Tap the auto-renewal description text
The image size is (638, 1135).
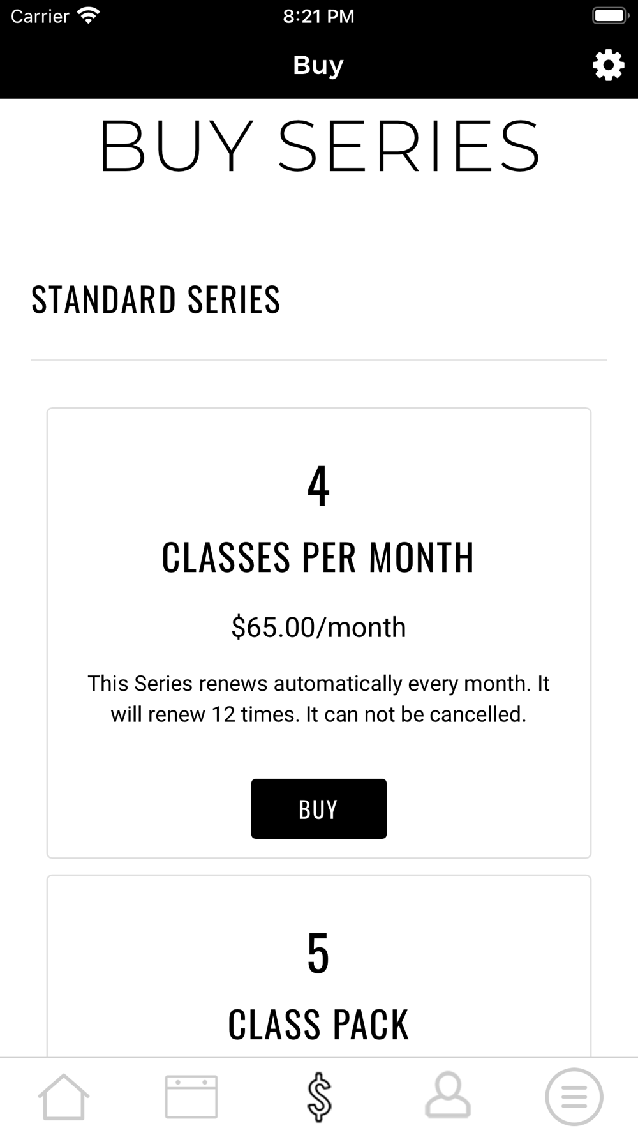[x=318, y=699]
